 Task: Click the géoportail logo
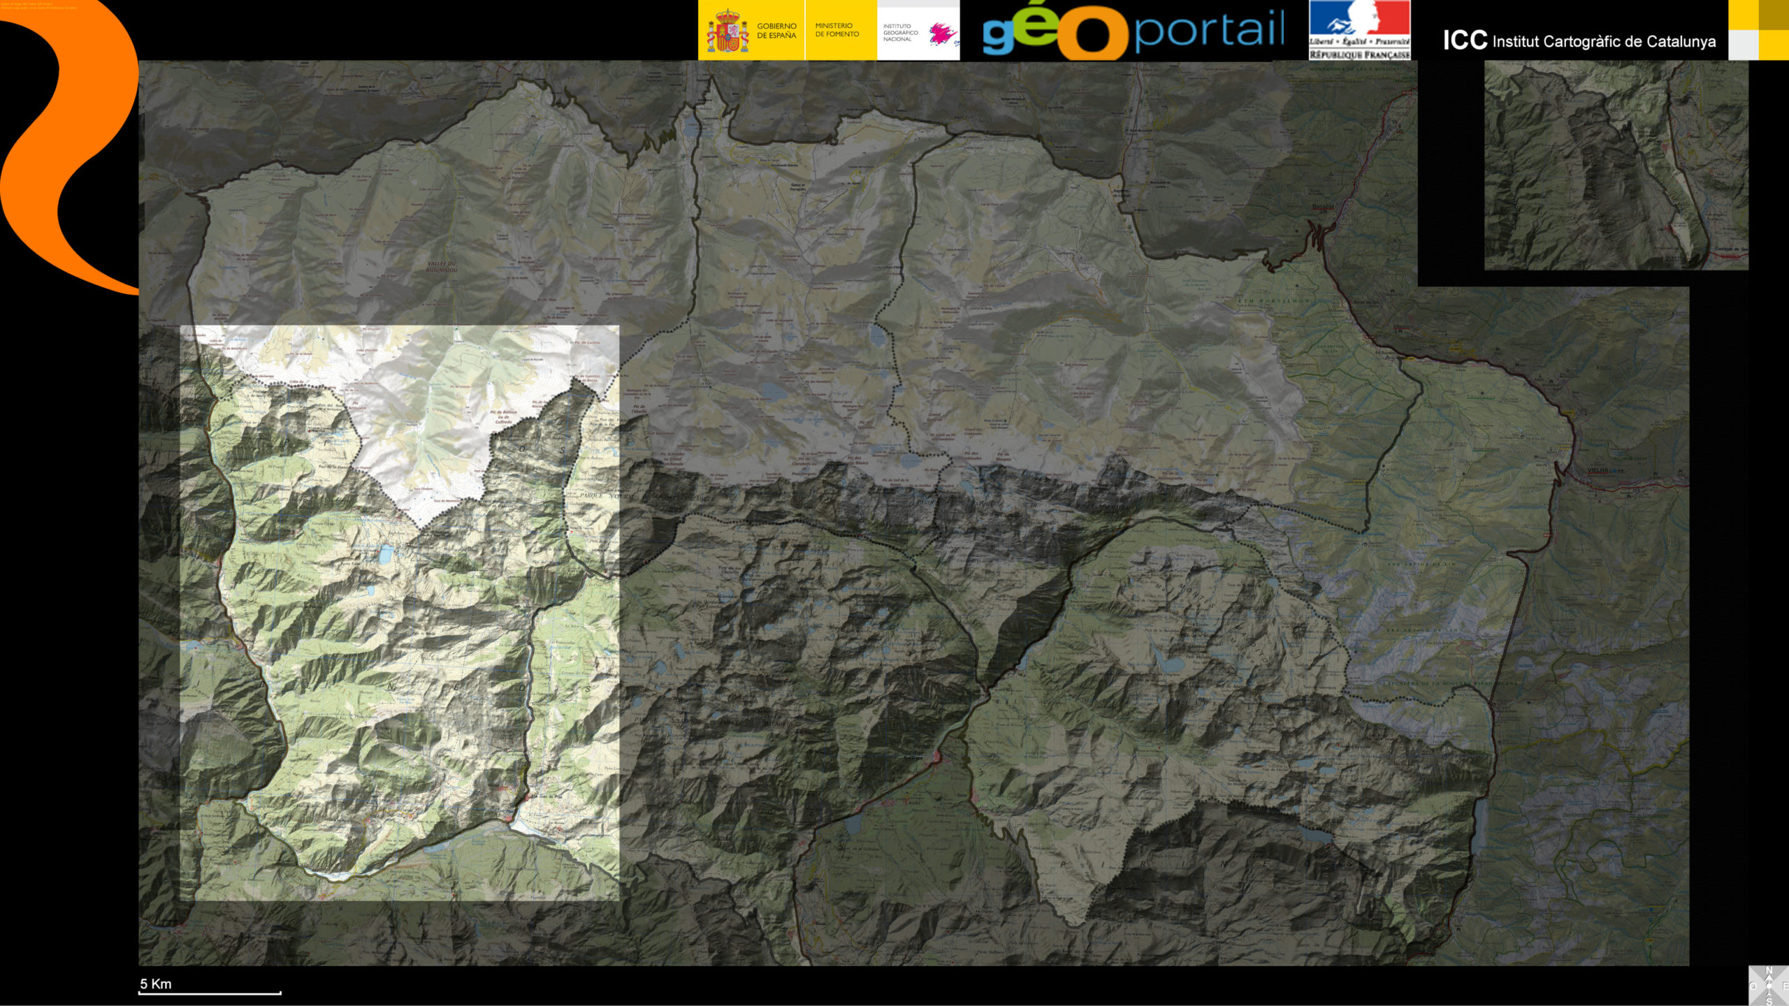[x=1132, y=31]
